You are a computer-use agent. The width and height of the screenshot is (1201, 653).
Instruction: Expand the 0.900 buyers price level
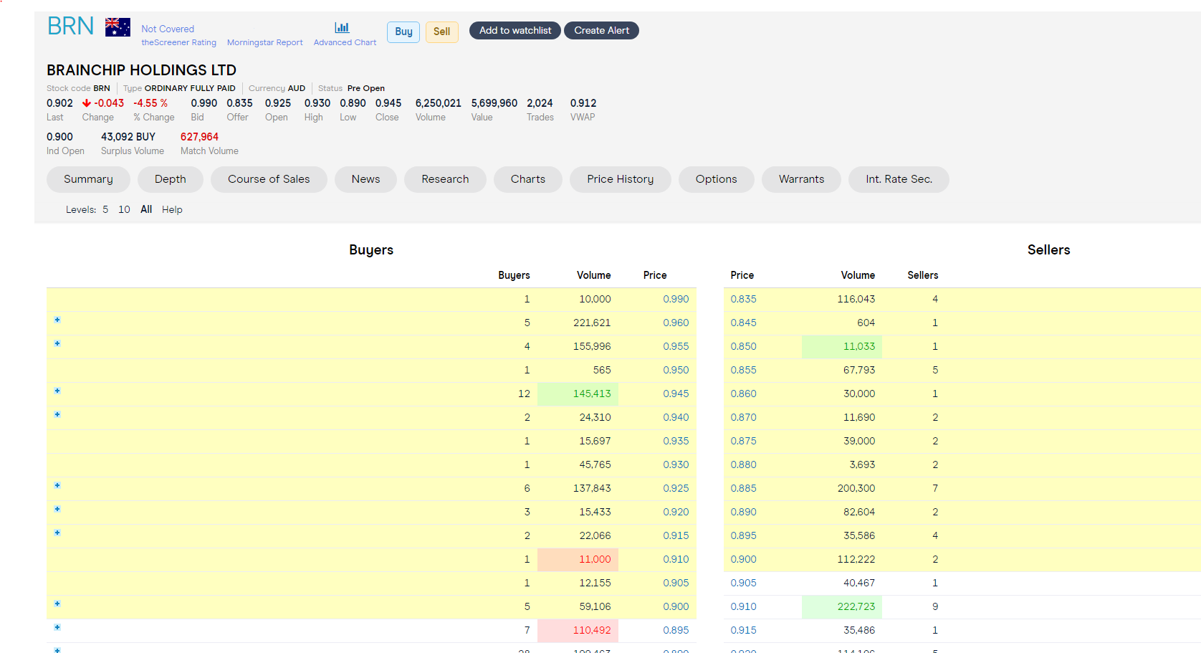pos(57,604)
